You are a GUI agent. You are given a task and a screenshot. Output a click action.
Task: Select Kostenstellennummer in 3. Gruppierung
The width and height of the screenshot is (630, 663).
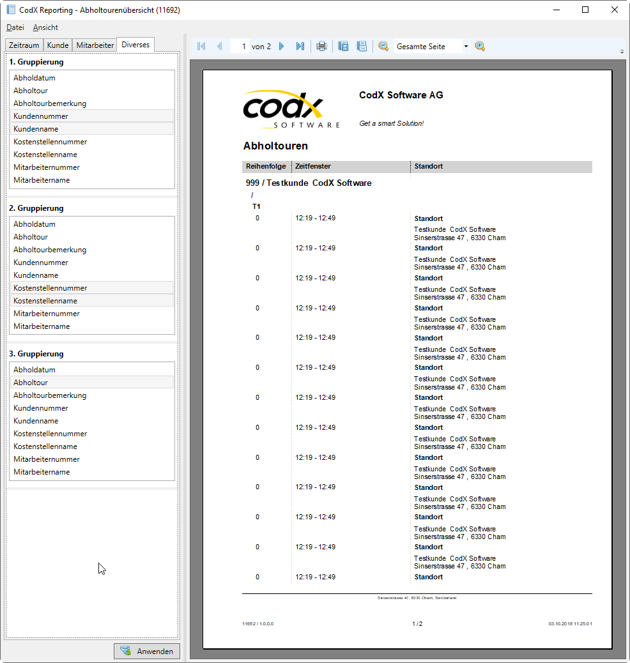(x=92, y=434)
